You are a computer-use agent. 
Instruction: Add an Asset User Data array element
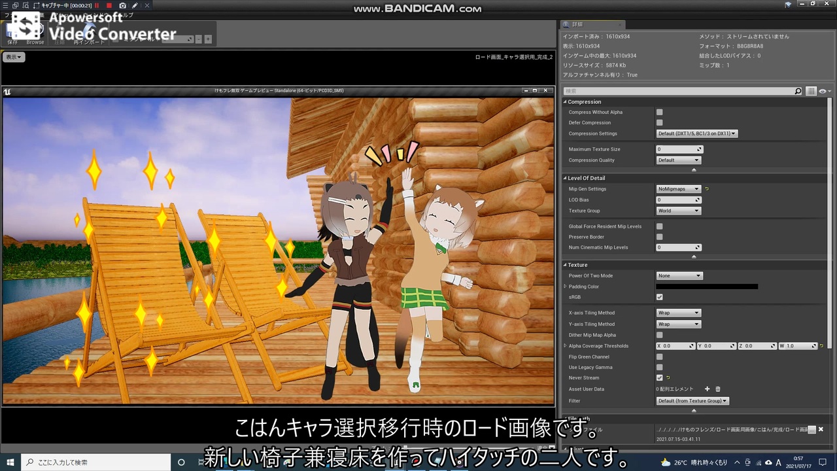coord(707,389)
